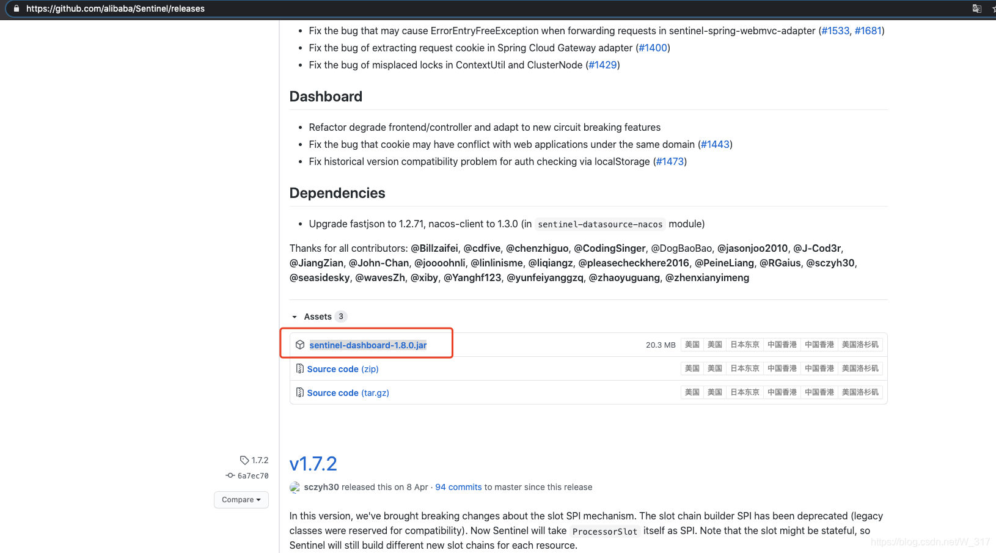Image resolution: width=996 pixels, height=553 pixels.
Task: Open @zhaoyuguang contributor mention
Action: point(624,277)
